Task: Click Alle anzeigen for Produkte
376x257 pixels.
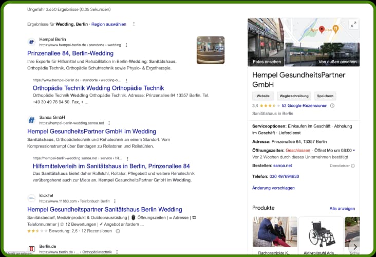Action: [x=342, y=209]
